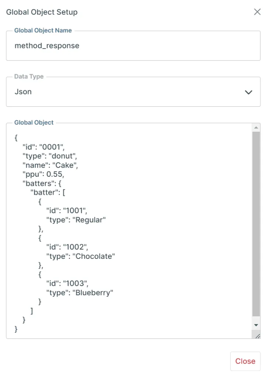
Task: Click the "type": "Chocolate" line
Action: coord(81,256)
